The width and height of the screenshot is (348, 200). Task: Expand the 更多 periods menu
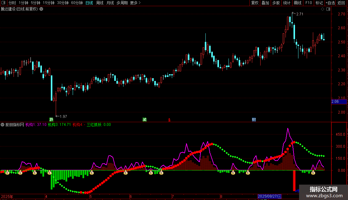pos(136,3)
